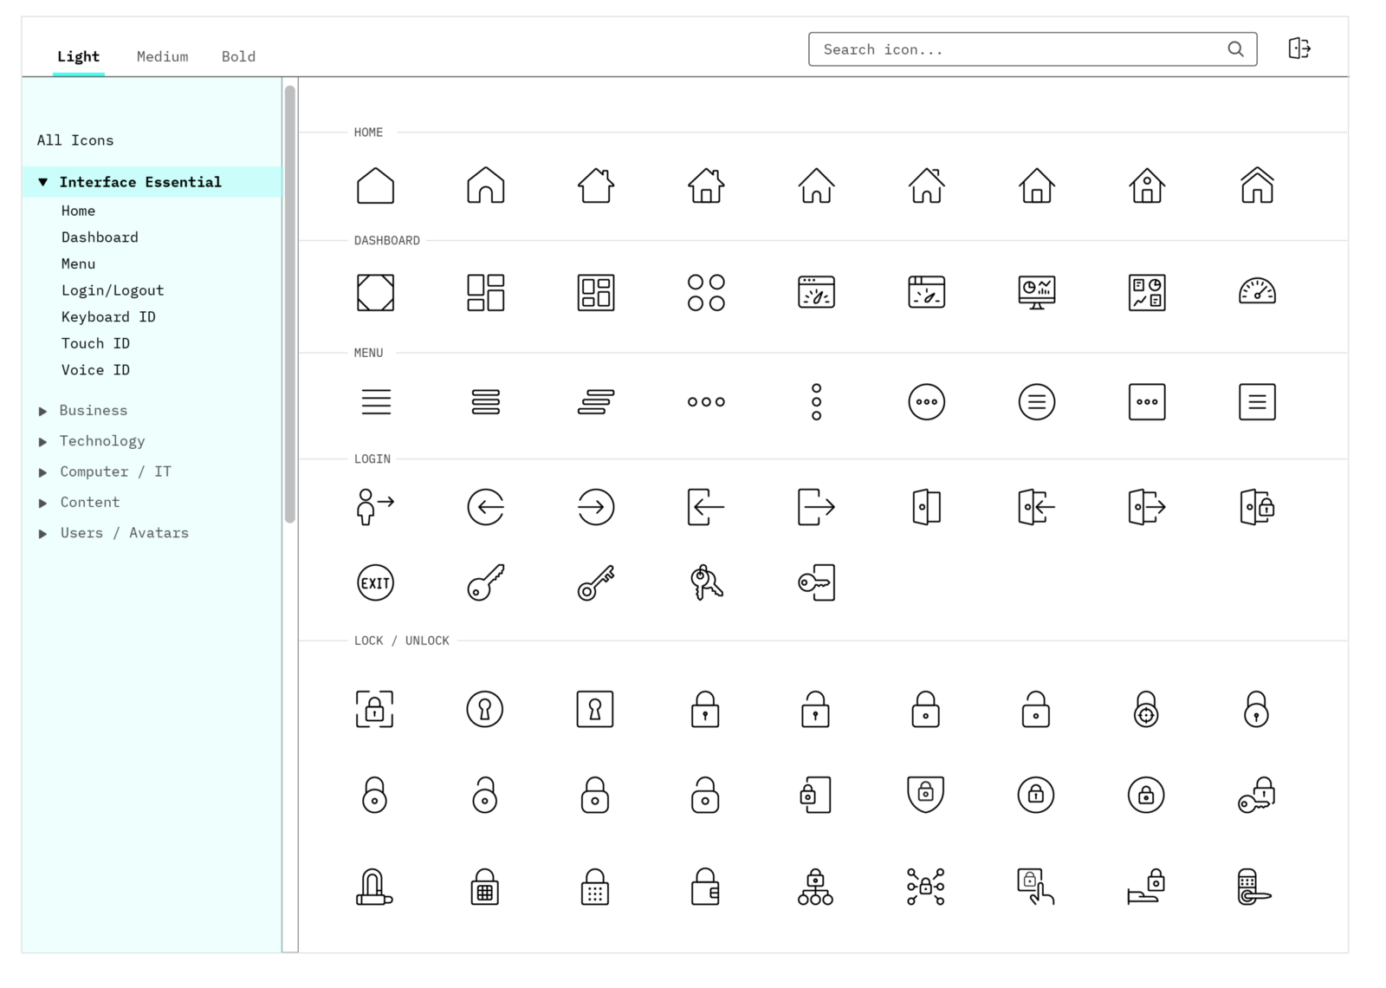Select the enter door arrow-in icon
The width and height of the screenshot is (1386, 988).
pyautogui.click(x=1037, y=507)
